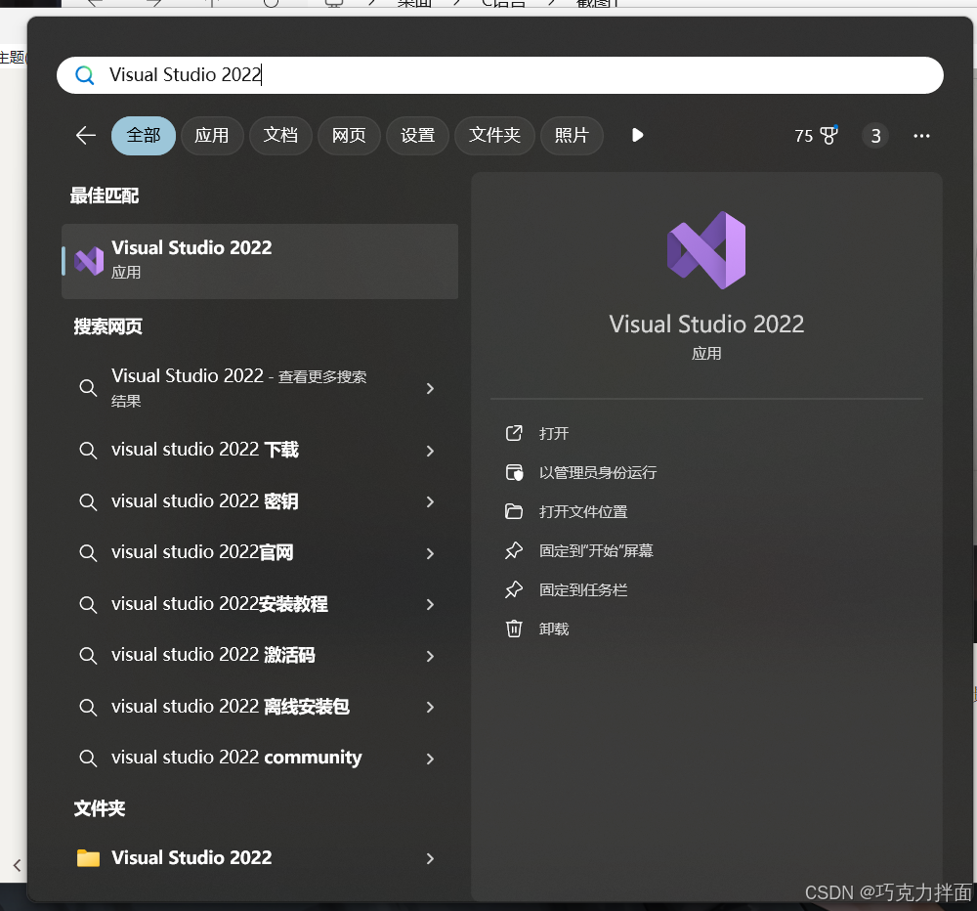This screenshot has width=977, height=911.
Task: Select the 全部 filter tab
Action: [144, 135]
